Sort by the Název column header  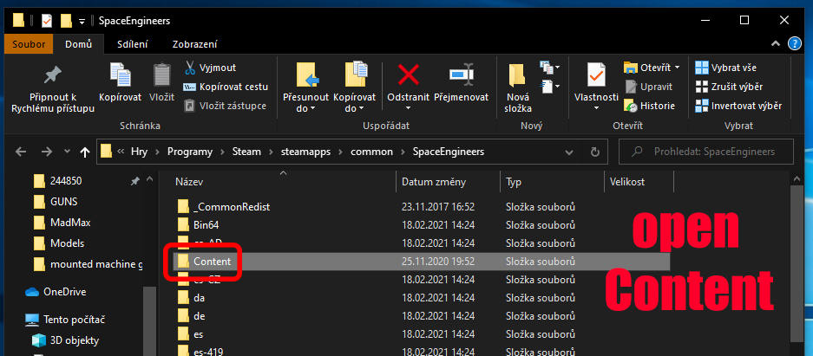point(284,182)
